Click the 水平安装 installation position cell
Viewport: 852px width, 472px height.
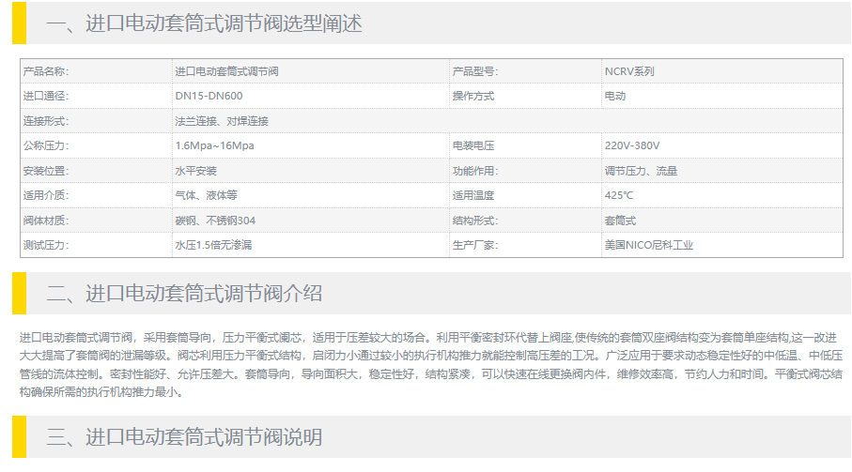[x=195, y=171]
